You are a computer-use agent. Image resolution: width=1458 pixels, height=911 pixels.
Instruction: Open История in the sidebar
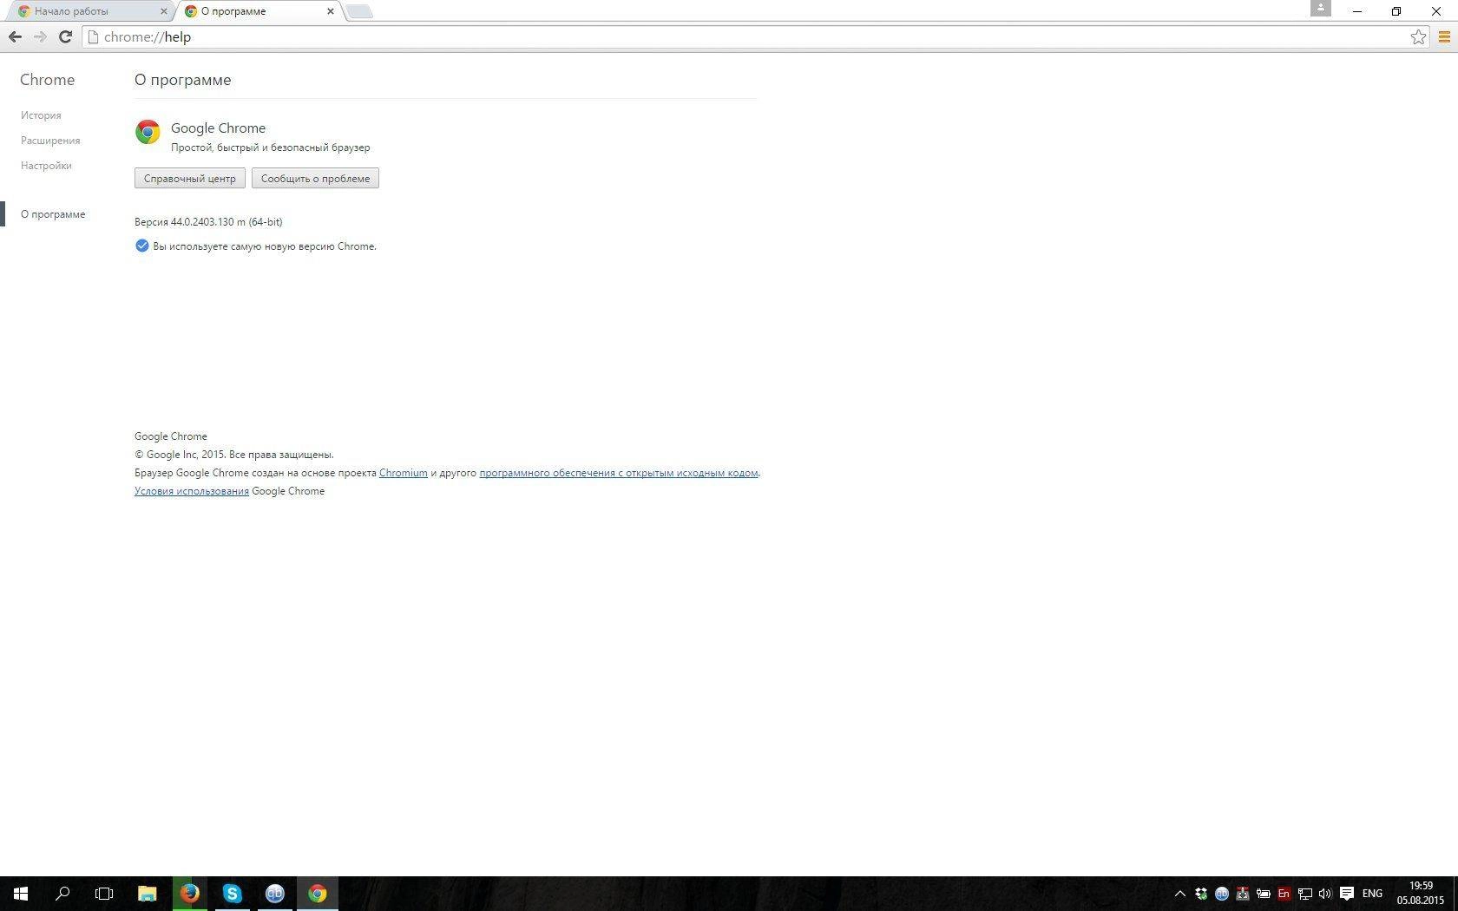[41, 115]
